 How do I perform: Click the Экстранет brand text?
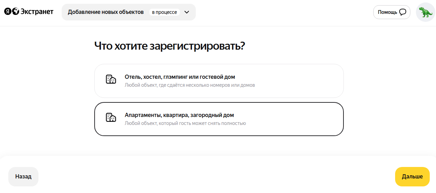(x=37, y=12)
